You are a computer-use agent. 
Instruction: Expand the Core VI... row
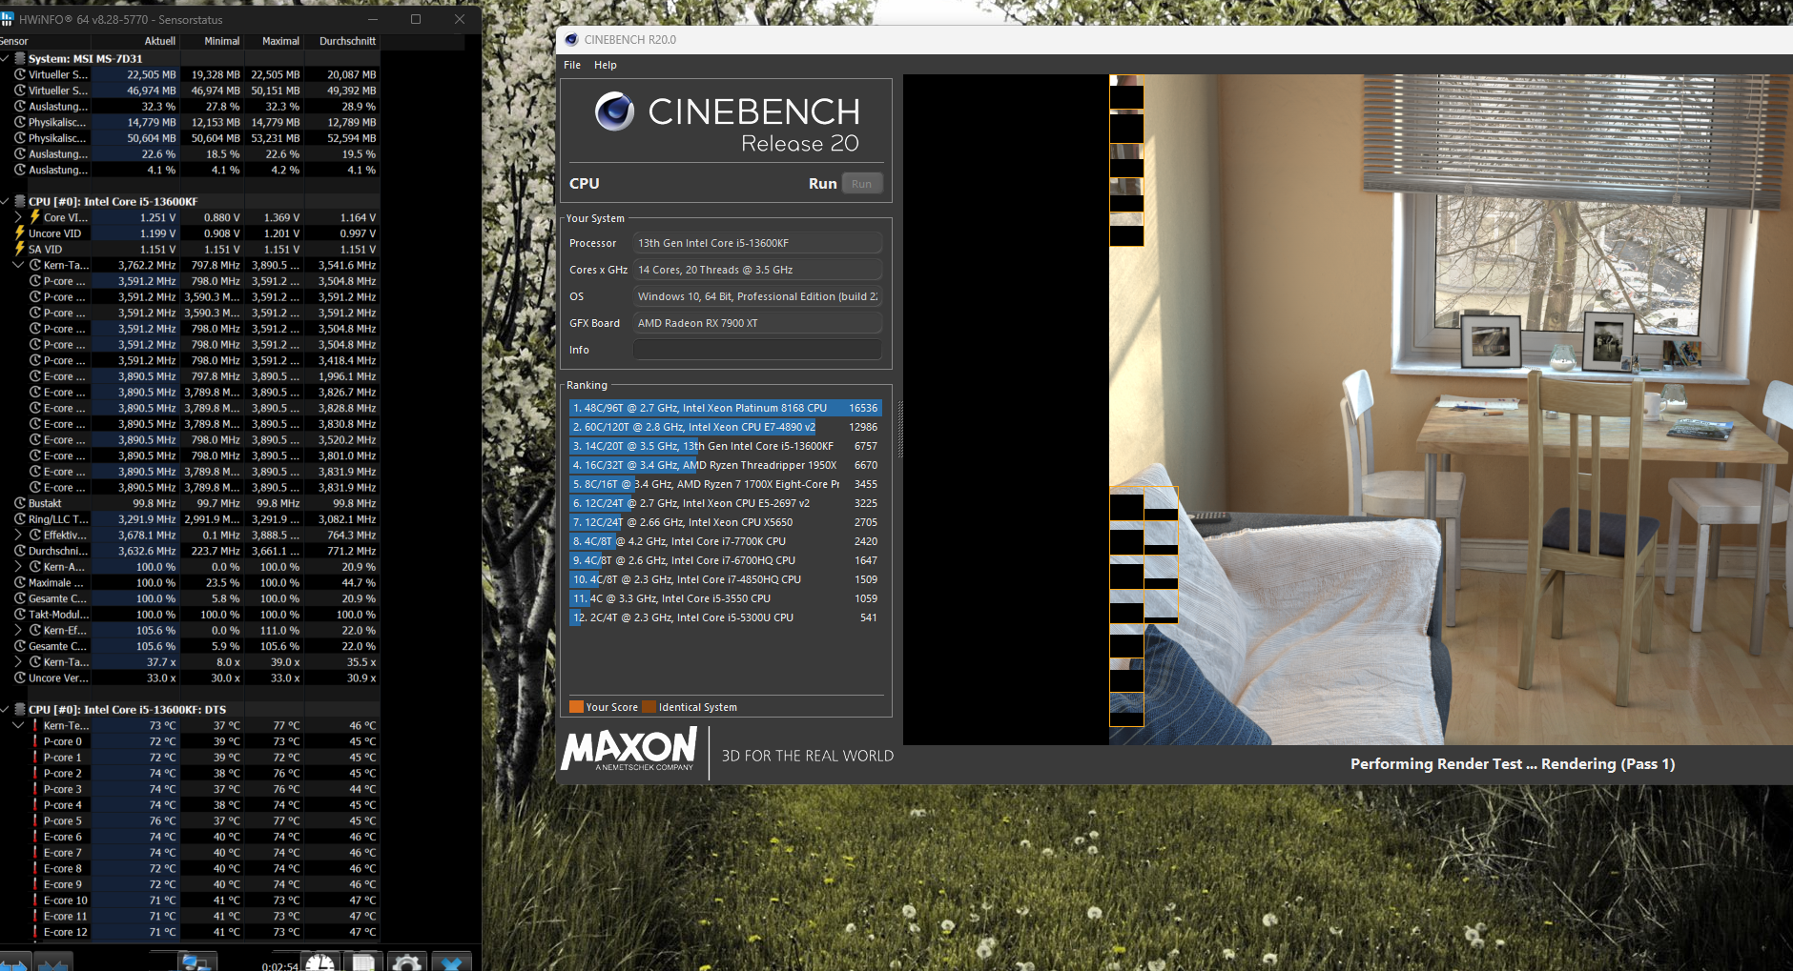pyautogui.click(x=18, y=217)
